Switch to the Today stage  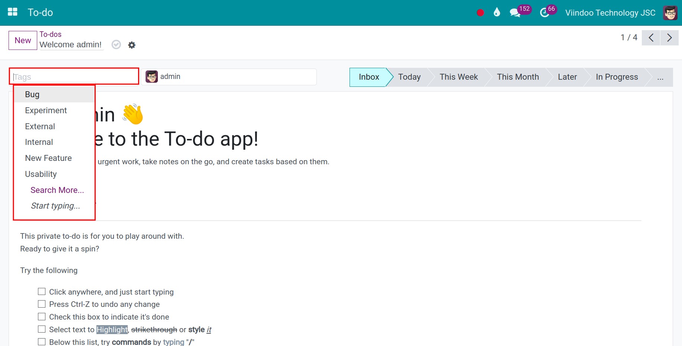pyautogui.click(x=409, y=77)
